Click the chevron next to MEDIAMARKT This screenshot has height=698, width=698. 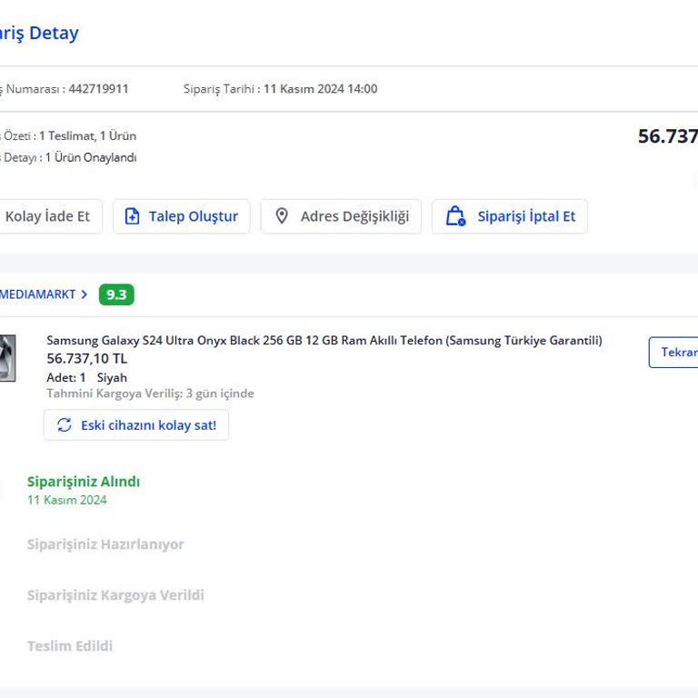pos(85,294)
